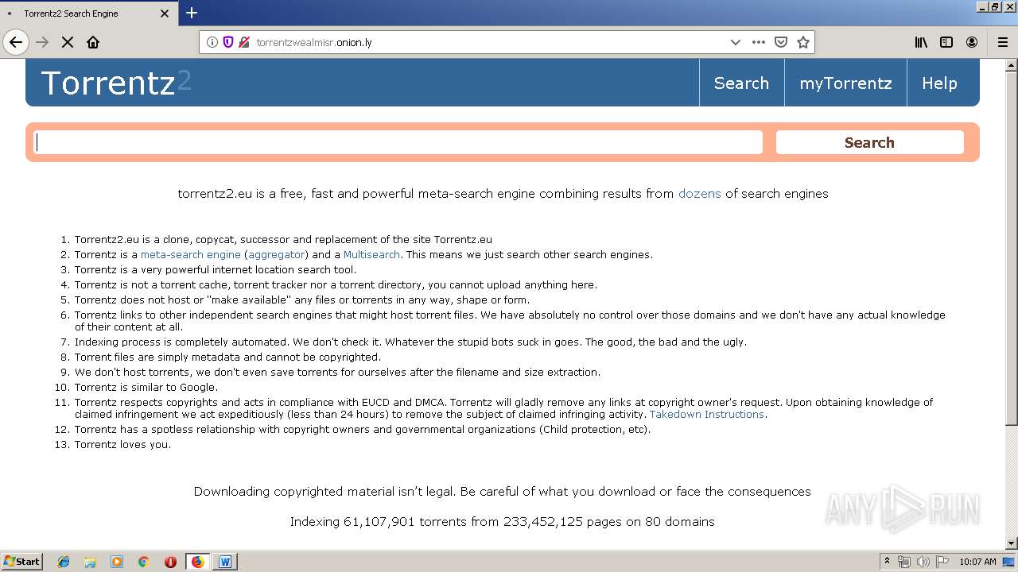
Task: Click the 'Downloading copyrighted material isn't legal' line
Action: [x=502, y=492]
